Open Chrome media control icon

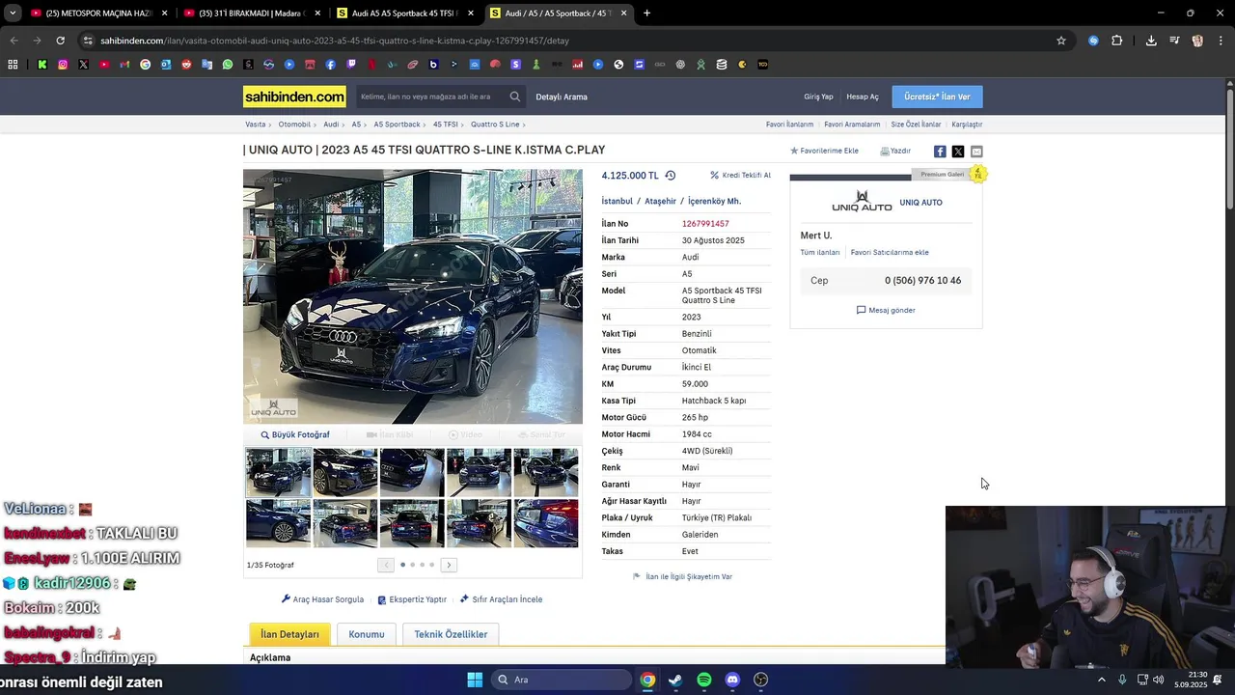(x=1174, y=41)
